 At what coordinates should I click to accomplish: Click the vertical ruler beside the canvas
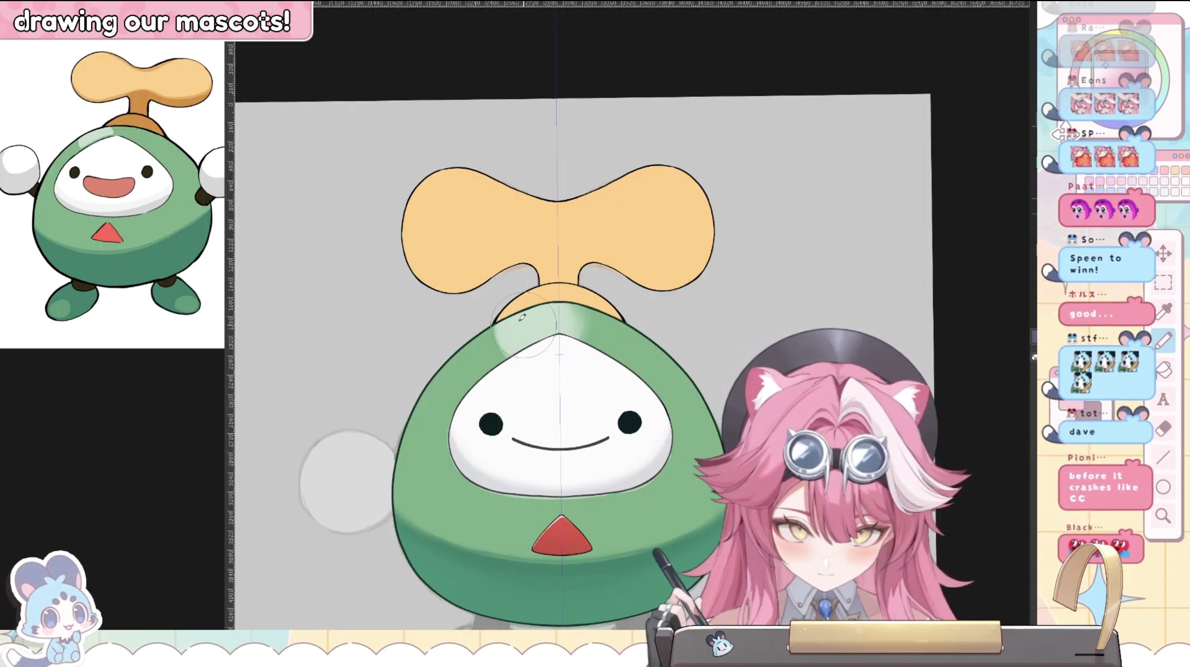coord(230,323)
